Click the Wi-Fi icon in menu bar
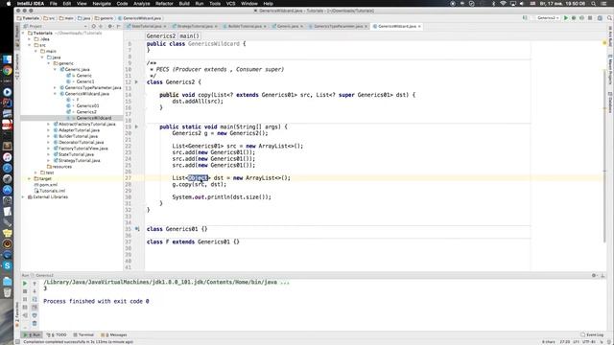 503,4
